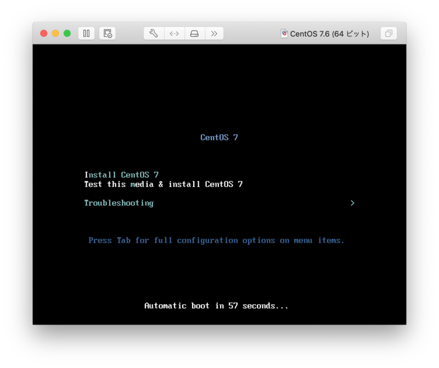Select the Troubleshooting menu entry

pos(119,203)
